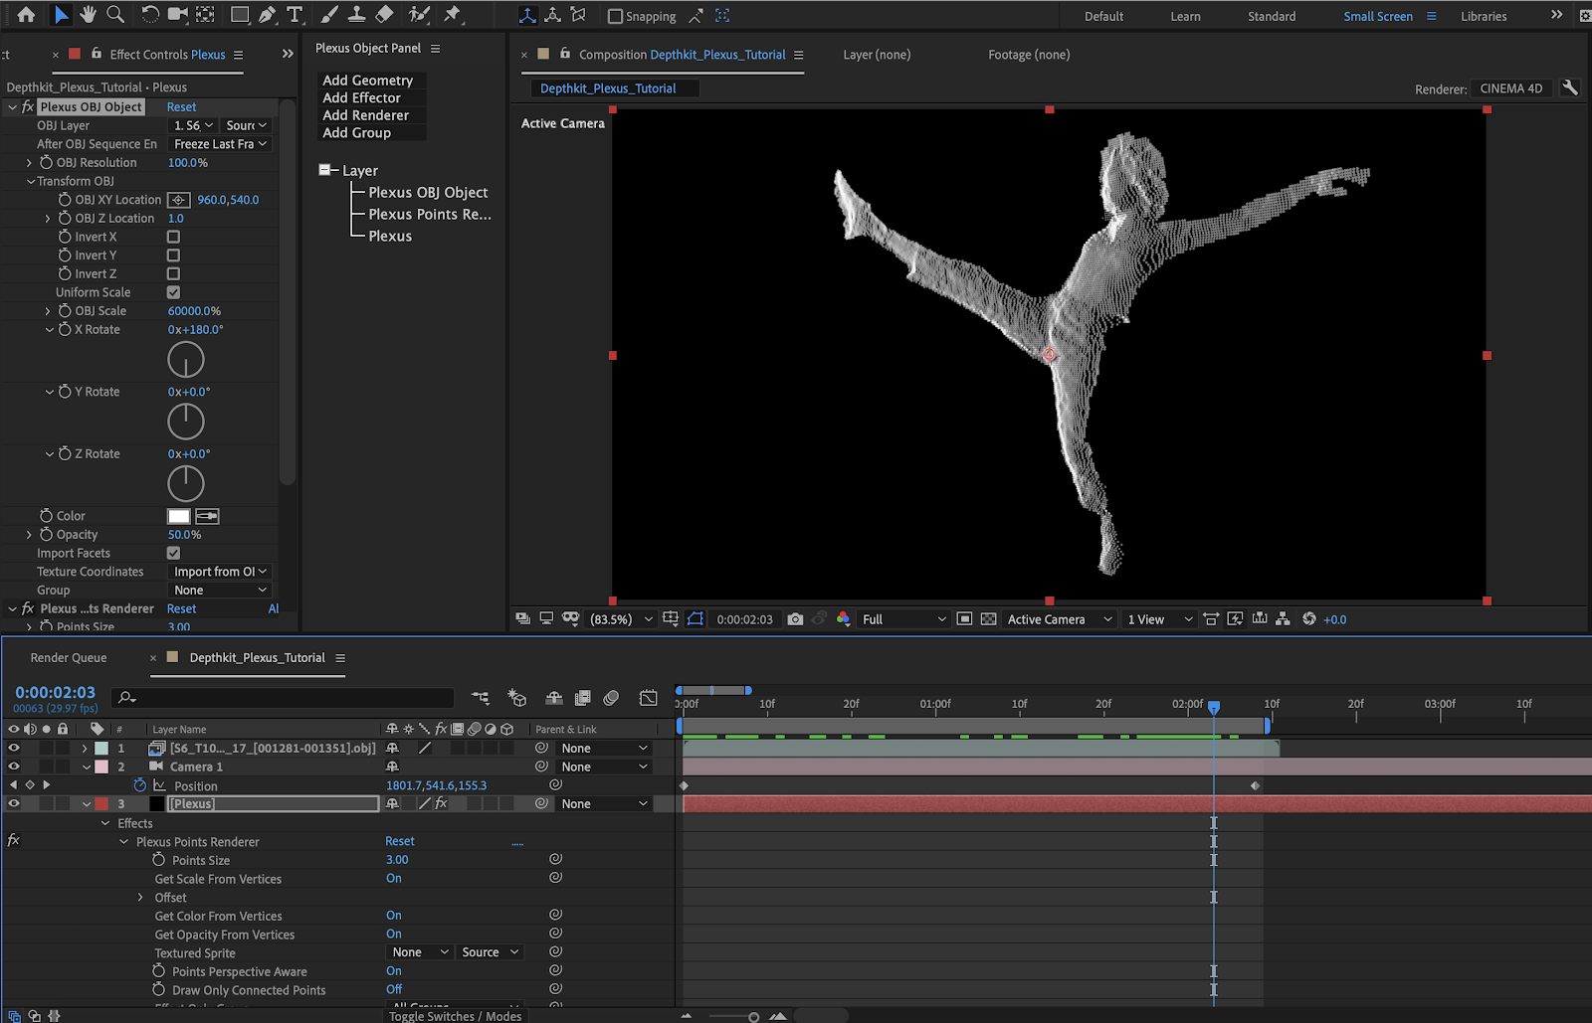
Task: Switch to the Standard workspace
Action: coord(1272,16)
